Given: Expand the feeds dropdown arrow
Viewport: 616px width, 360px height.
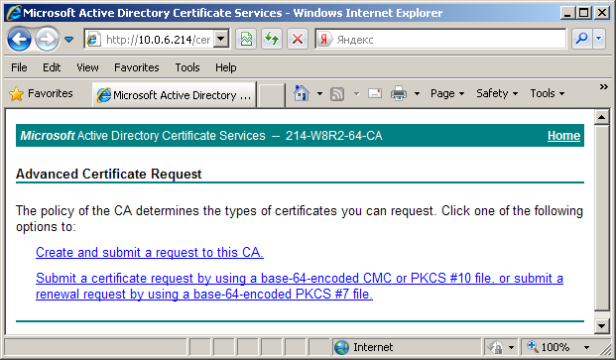Looking at the screenshot, I should click(357, 93).
